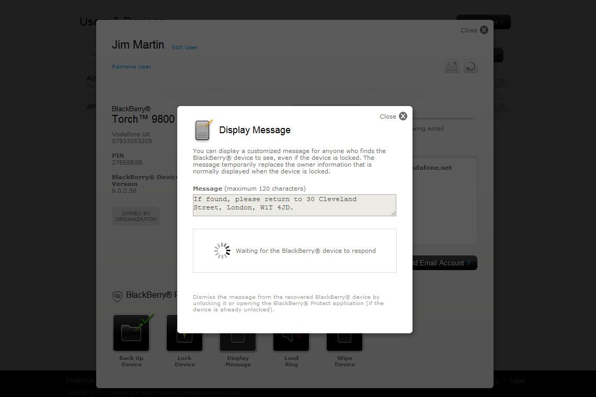596x397 pixels.
Task: Click the Torch 9800 device name
Action: point(143,119)
